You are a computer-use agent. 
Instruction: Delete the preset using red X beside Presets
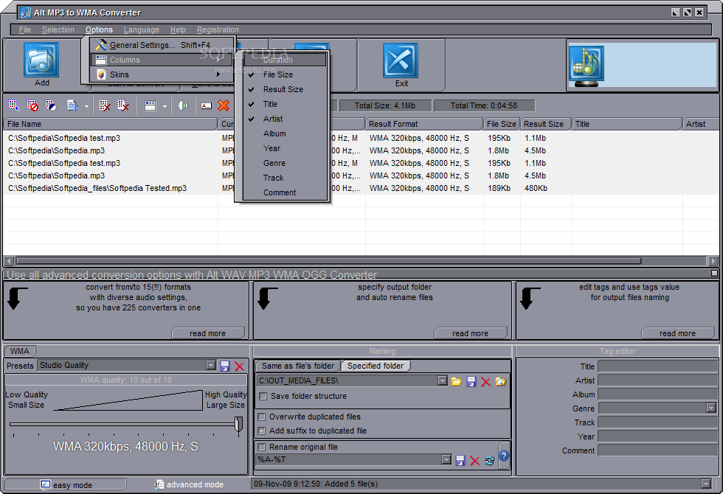(239, 366)
